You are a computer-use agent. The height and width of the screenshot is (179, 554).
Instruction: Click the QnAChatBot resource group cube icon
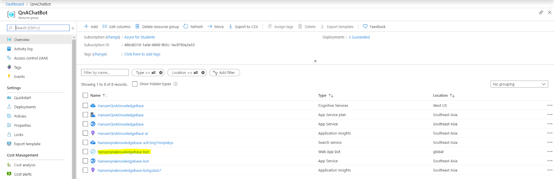coord(11,14)
